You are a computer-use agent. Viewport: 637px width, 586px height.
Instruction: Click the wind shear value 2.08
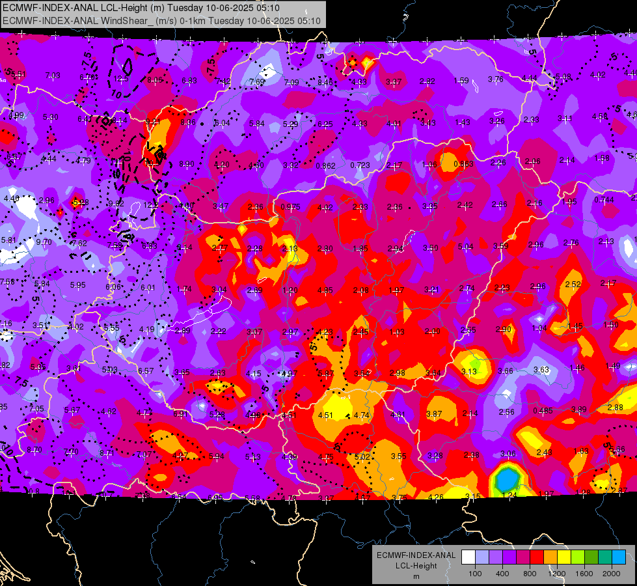coord(360,290)
